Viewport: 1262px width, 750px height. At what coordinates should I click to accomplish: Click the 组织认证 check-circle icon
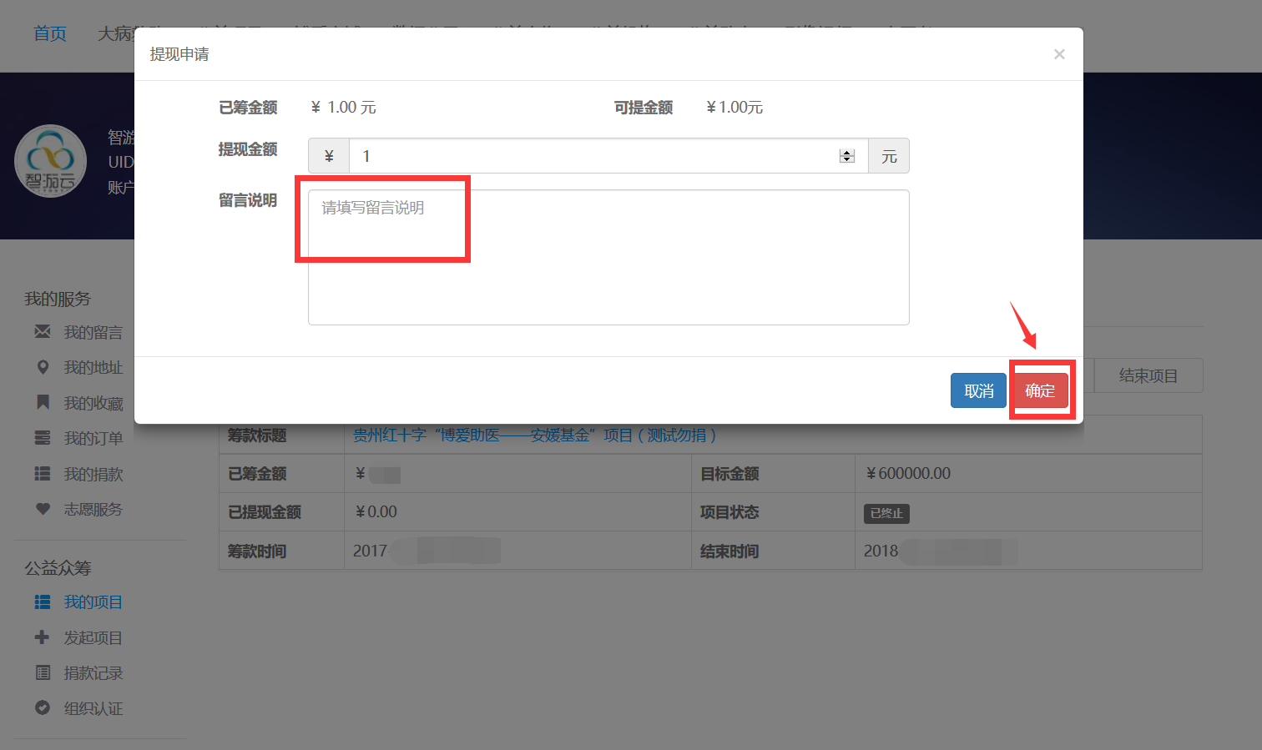43,707
